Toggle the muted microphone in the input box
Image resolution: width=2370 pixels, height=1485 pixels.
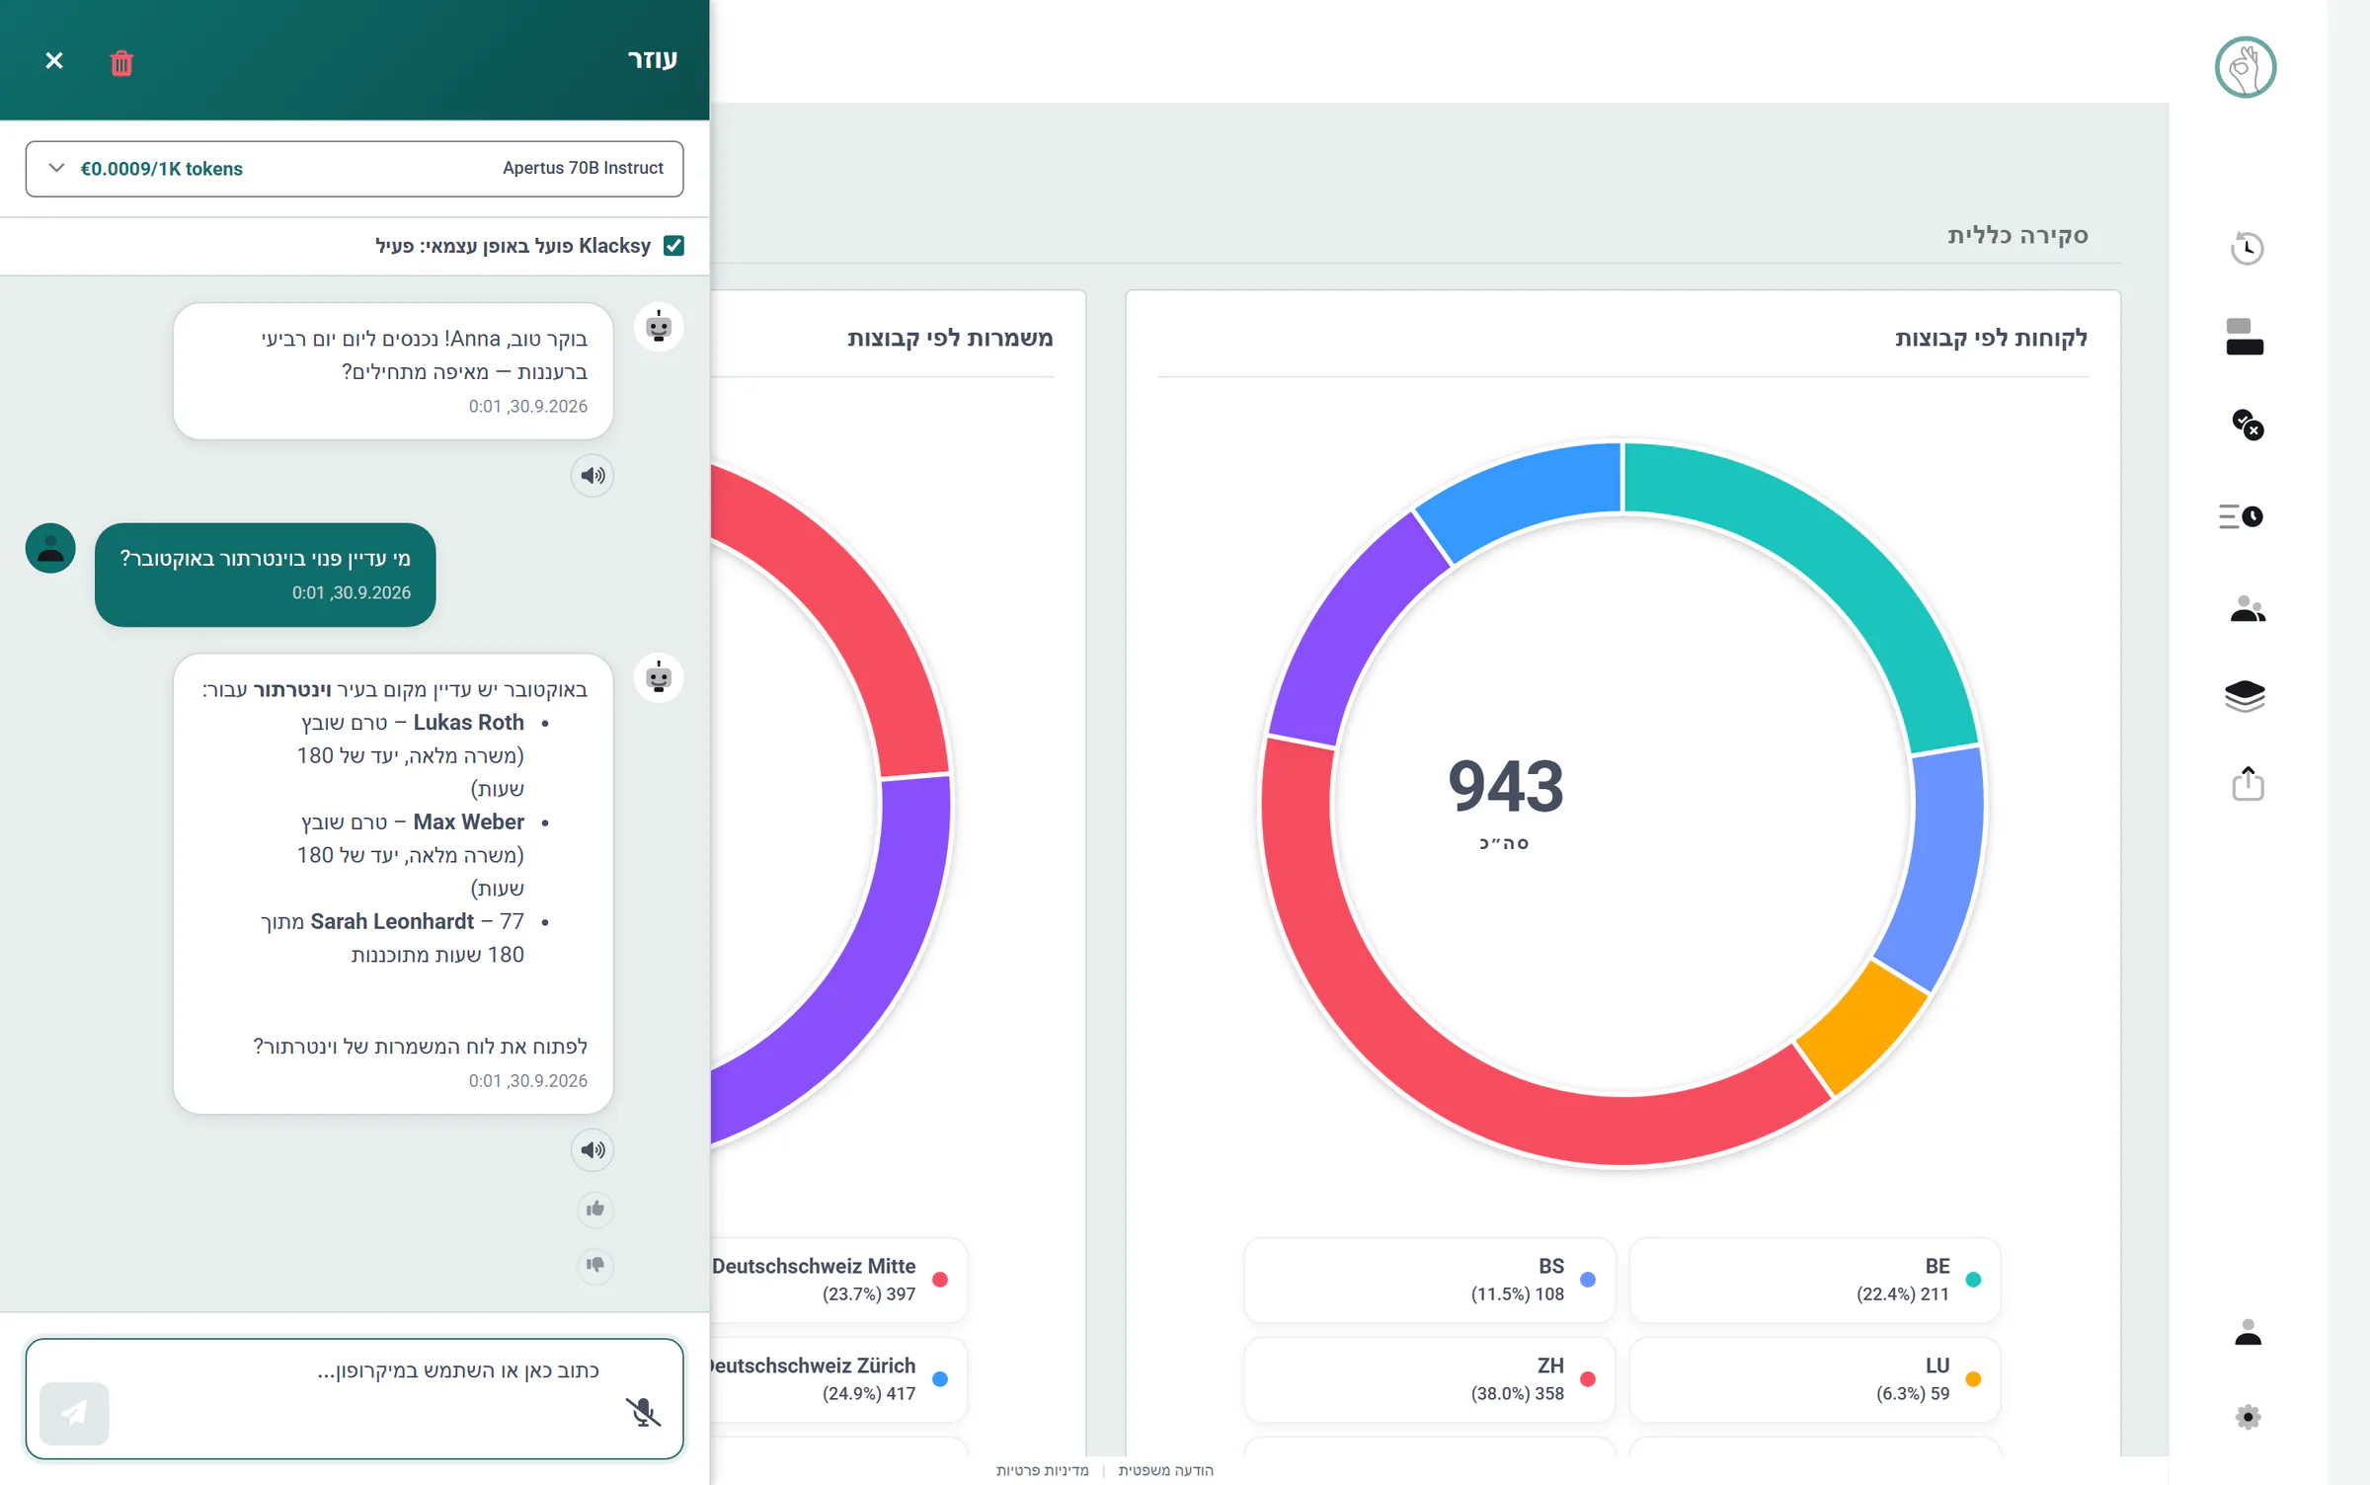pos(643,1412)
